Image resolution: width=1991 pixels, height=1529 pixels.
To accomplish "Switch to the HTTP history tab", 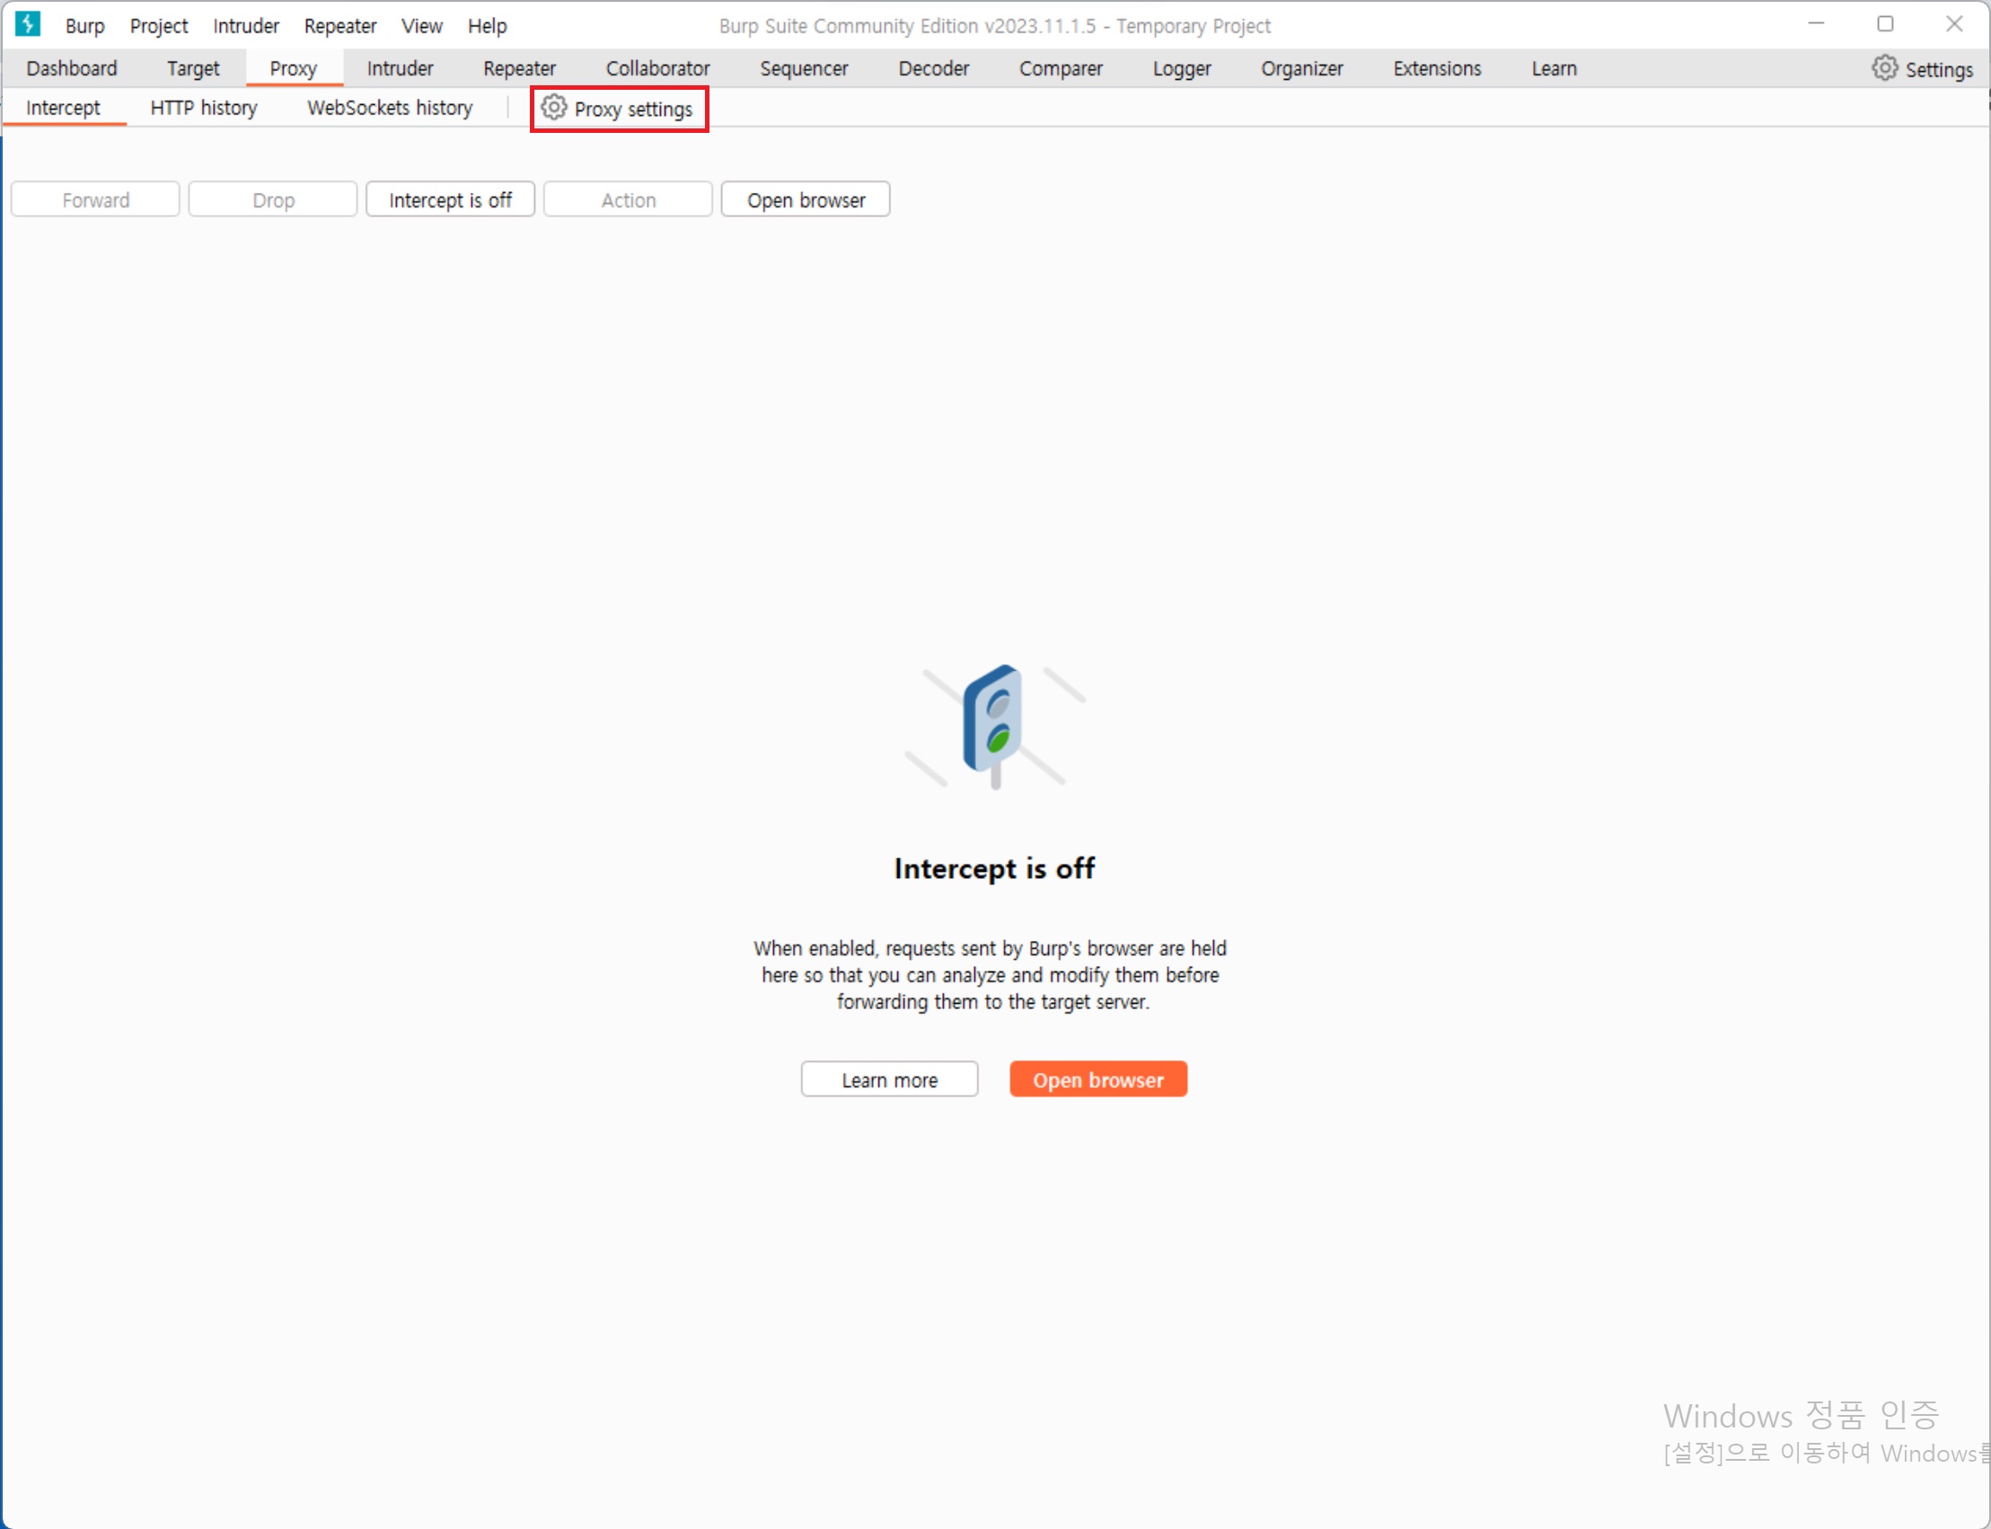I will pos(204,108).
